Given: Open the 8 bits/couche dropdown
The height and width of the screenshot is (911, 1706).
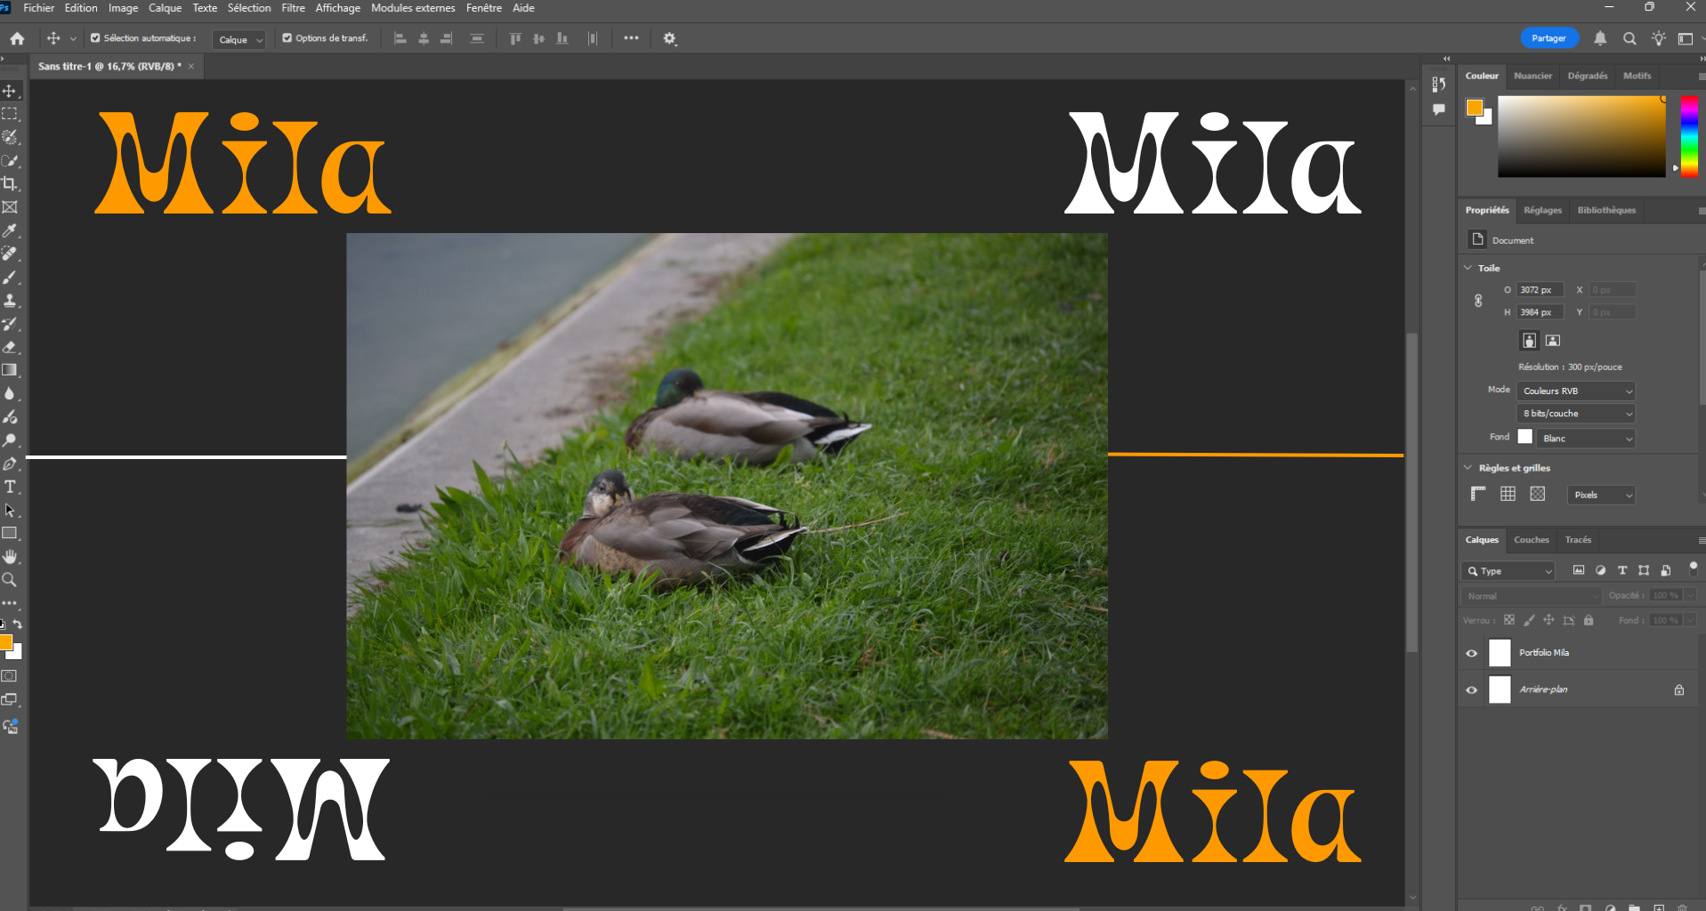Looking at the screenshot, I should [x=1575, y=413].
